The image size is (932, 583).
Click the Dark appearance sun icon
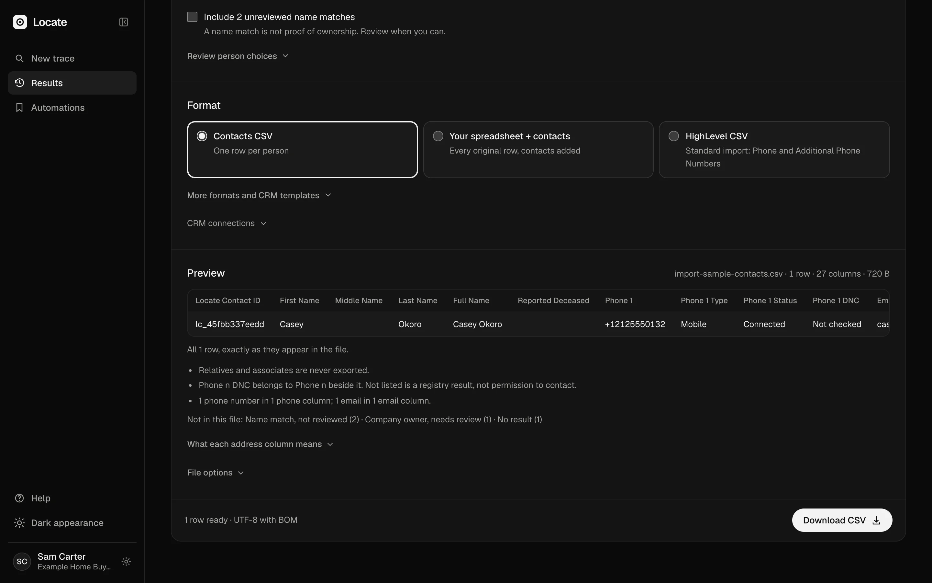[x=19, y=523]
